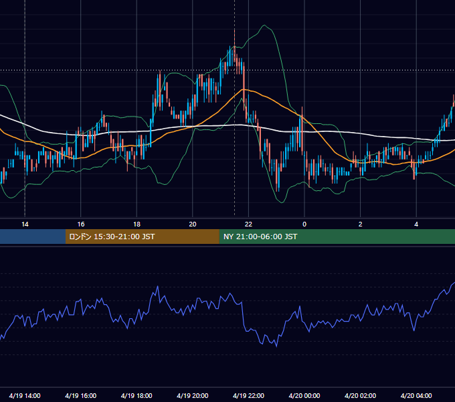Image resolution: width=455 pixels, height=402 pixels.
Task: Click the orange moving average peak near 22
Action: [x=243, y=89]
